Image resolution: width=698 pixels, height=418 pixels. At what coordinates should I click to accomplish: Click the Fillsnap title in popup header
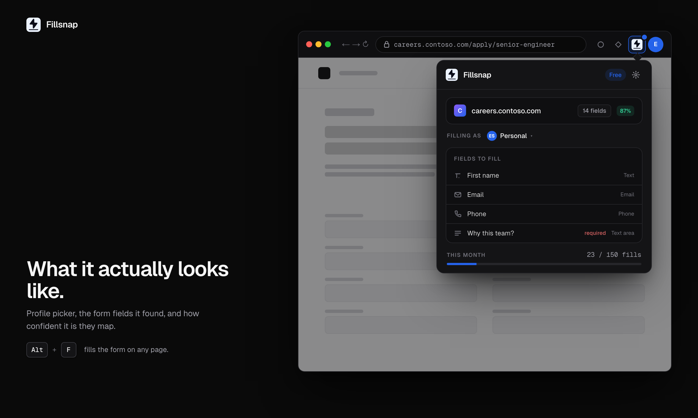point(477,75)
